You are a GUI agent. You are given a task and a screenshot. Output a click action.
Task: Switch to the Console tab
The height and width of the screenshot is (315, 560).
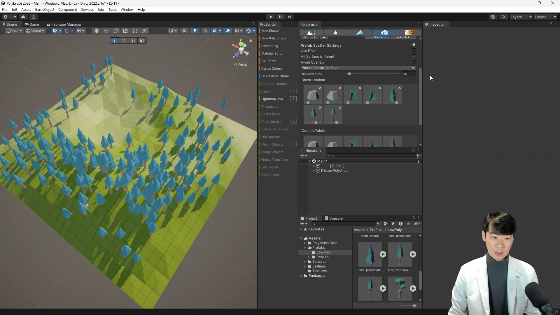(x=334, y=218)
